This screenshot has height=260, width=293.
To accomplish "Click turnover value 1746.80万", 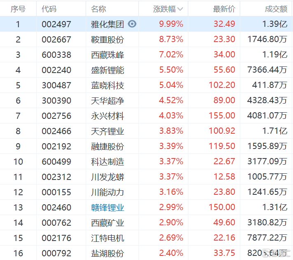I will pyautogui.click(x=267, y=39).
